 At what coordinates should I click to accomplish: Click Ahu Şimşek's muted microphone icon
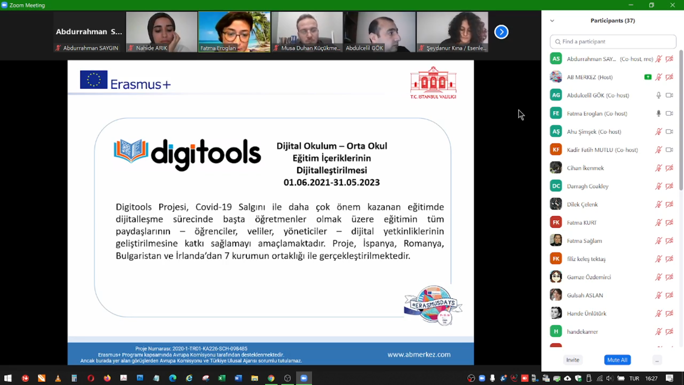(658, 132)
